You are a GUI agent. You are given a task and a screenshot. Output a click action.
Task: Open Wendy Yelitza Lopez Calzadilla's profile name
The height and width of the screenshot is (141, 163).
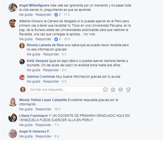[x=43, y=100]
